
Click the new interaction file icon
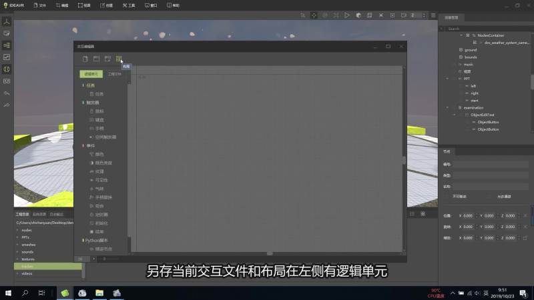click(x=85, y=59)
